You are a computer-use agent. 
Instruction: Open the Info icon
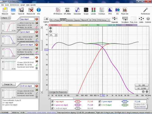(39, 11)
